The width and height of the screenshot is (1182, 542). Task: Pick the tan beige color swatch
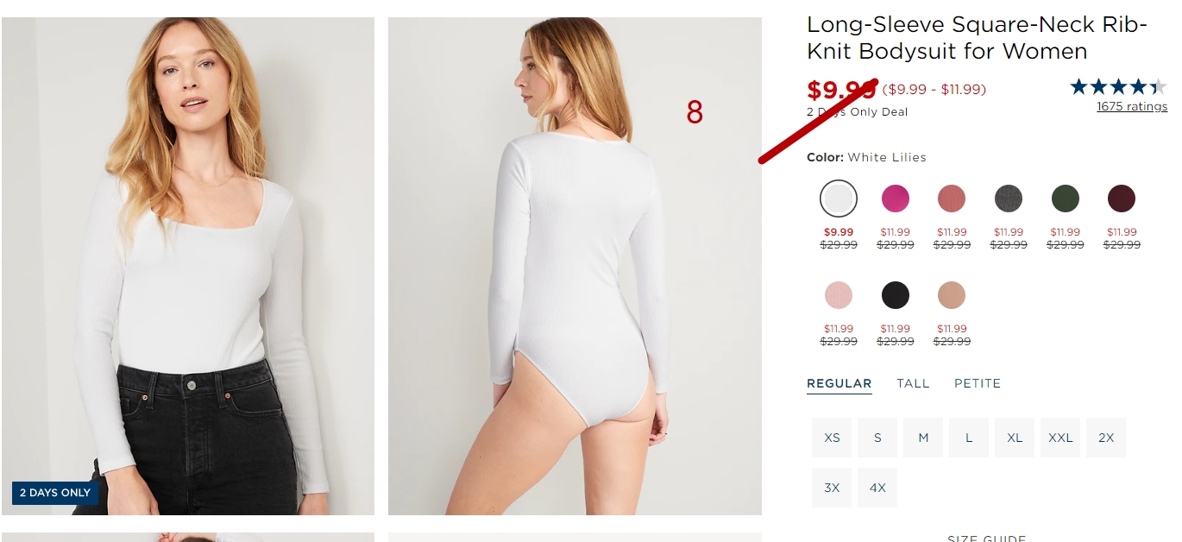tap(952, 295)
